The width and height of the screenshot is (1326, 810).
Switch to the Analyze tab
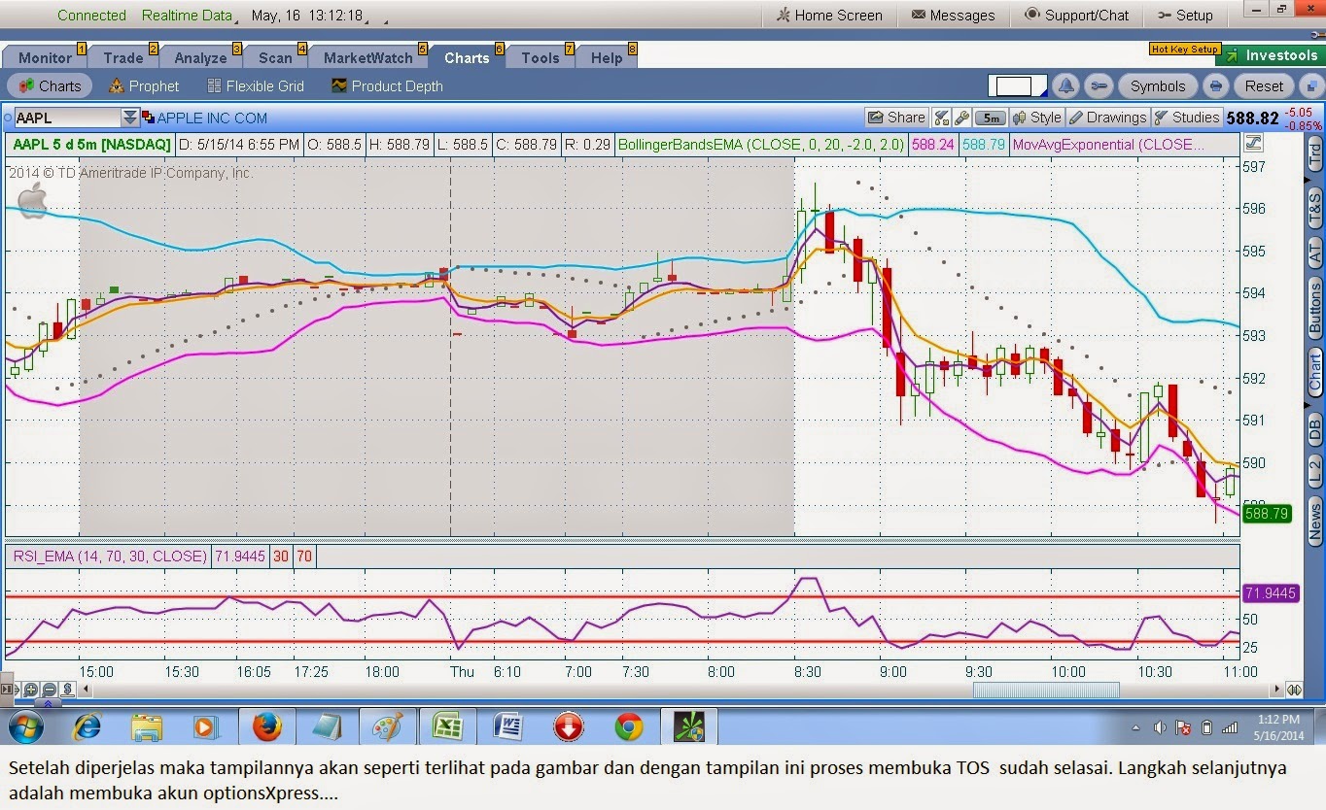coord(200,57)
